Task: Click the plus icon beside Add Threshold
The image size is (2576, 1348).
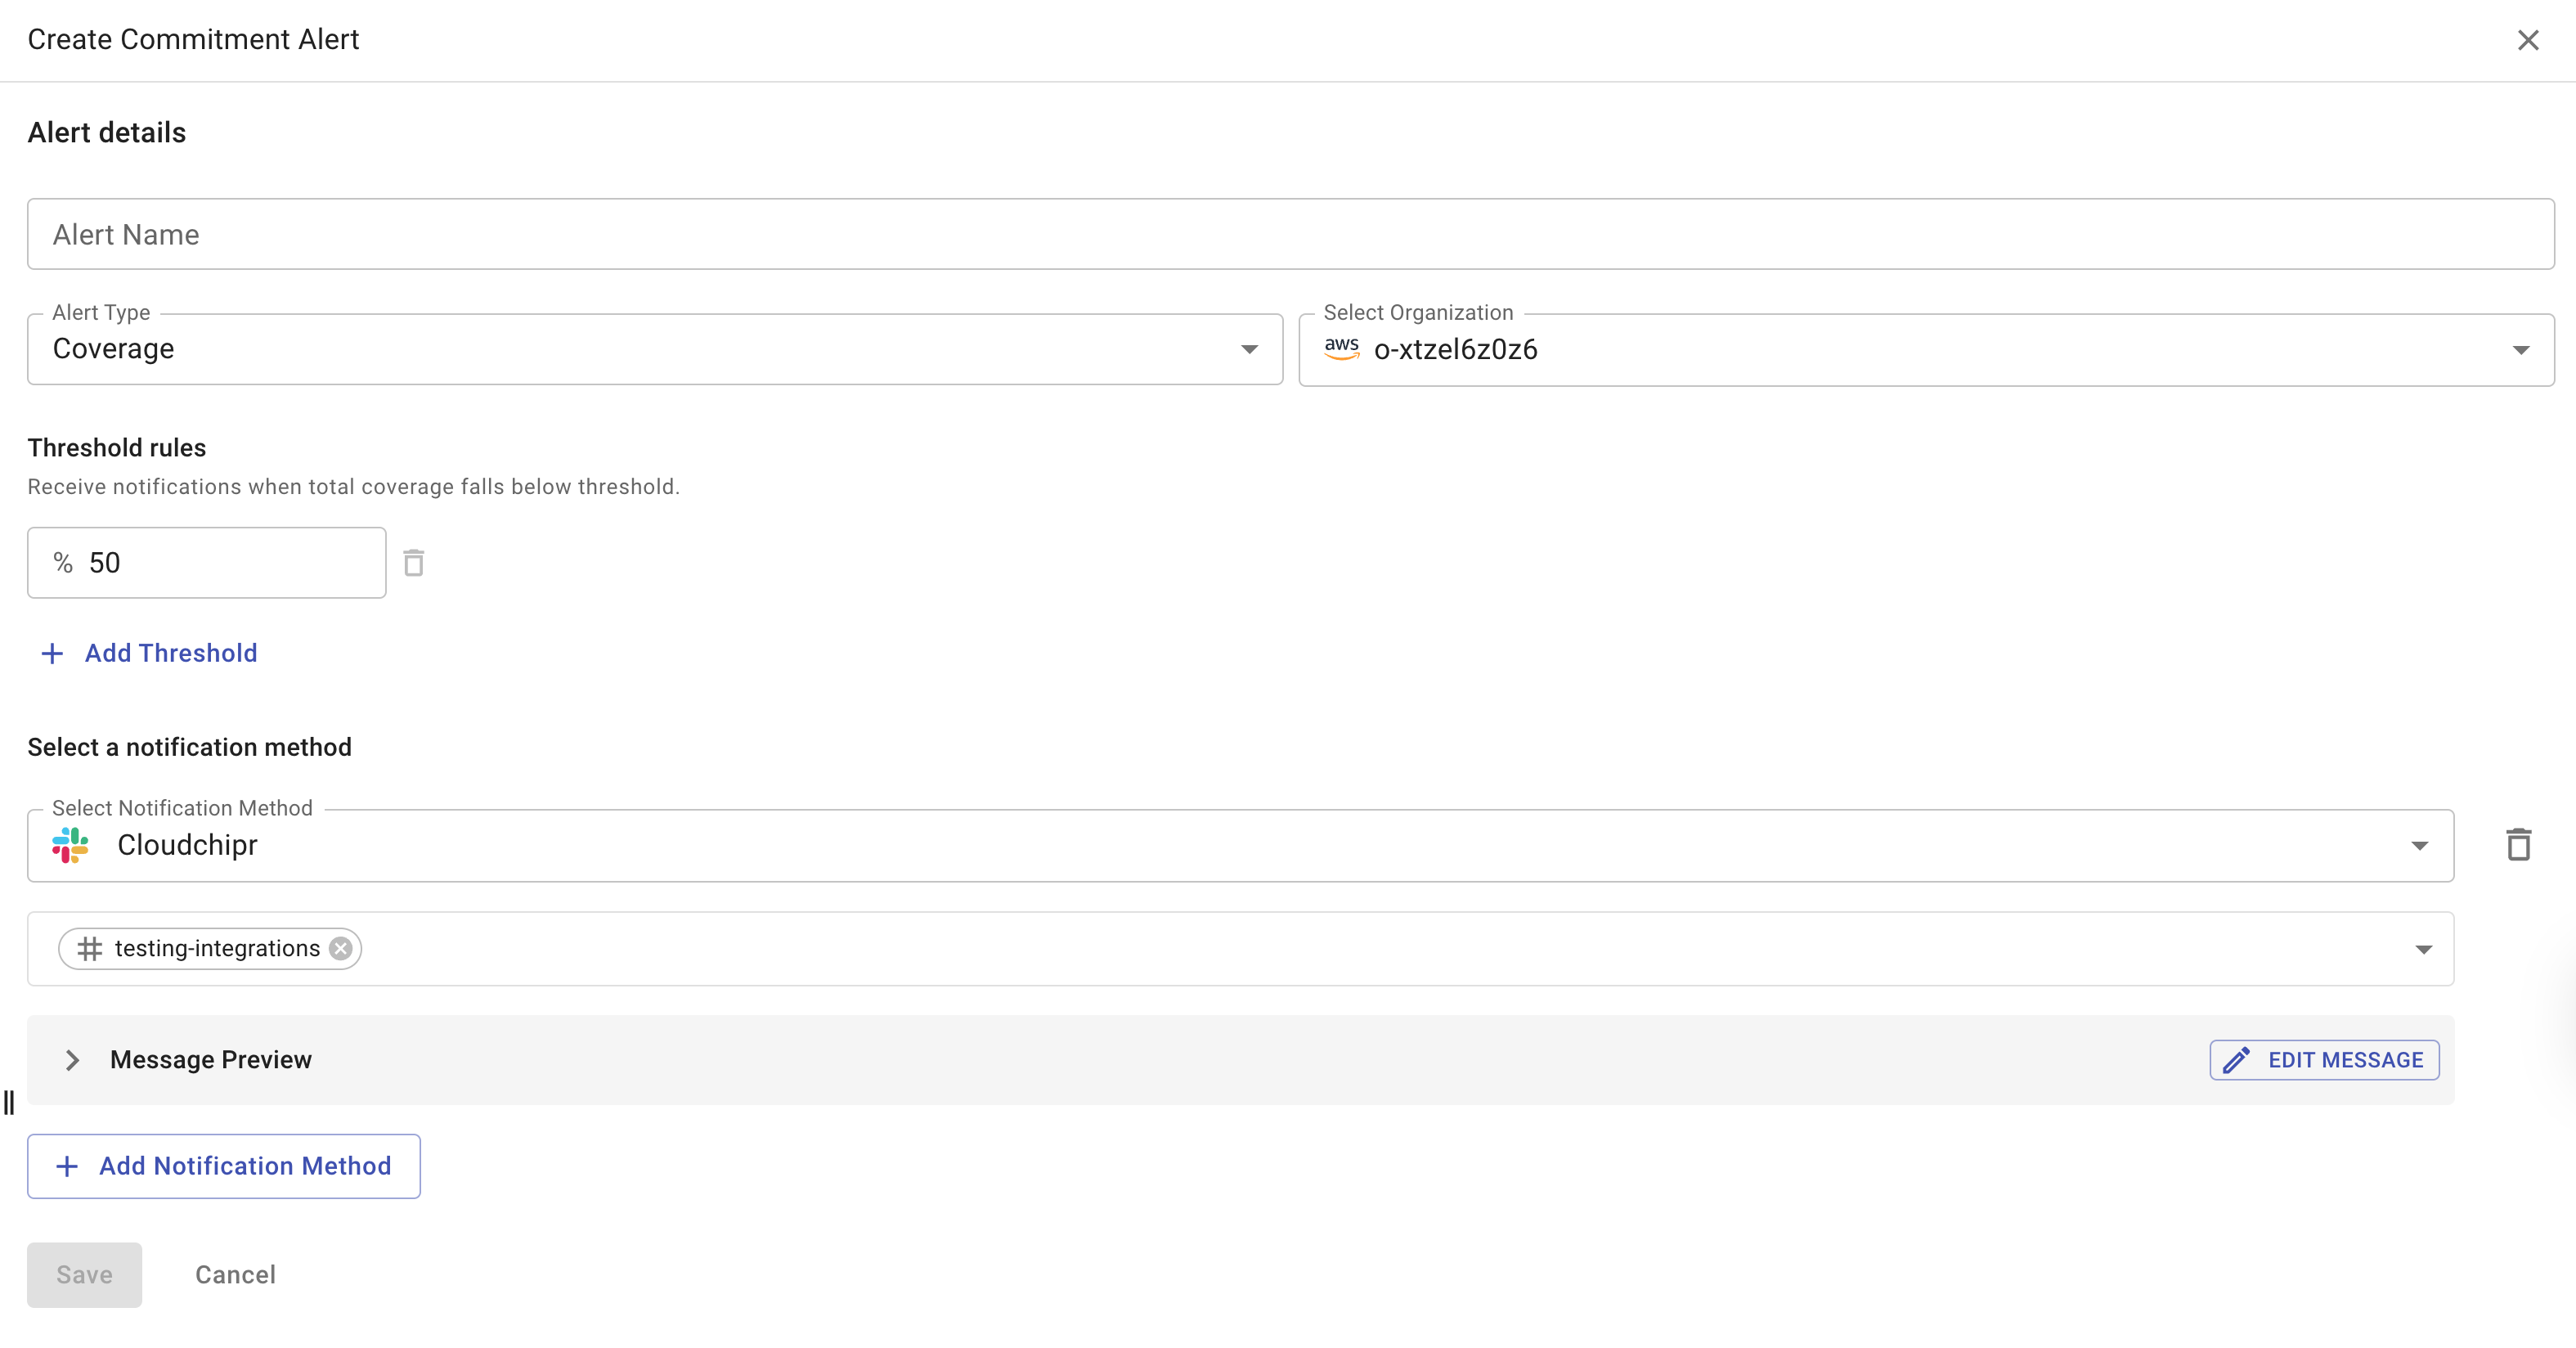Action: pyautogui.click(x=52, y=653)
